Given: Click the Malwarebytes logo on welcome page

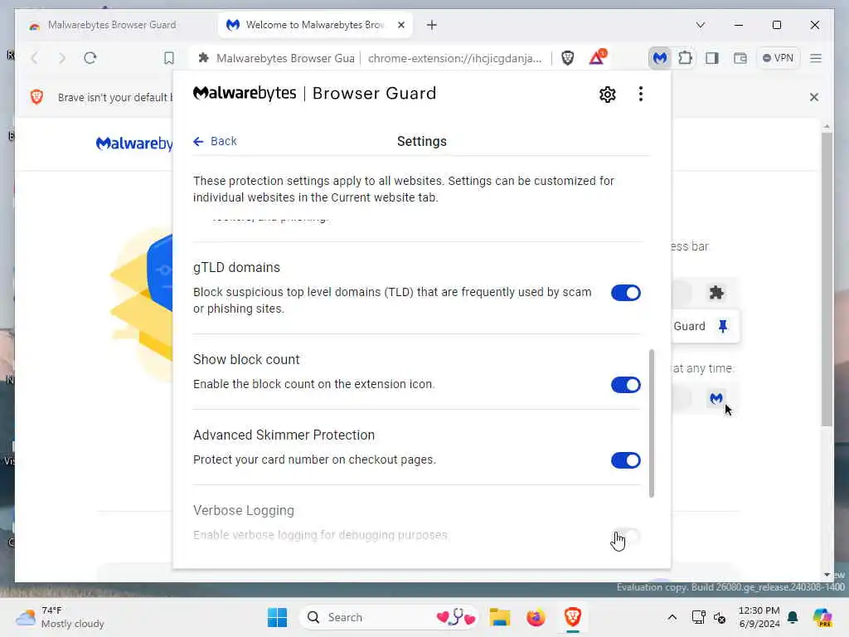Looking at the screenshot, I should pyautogui.click(x=134, y=143).
